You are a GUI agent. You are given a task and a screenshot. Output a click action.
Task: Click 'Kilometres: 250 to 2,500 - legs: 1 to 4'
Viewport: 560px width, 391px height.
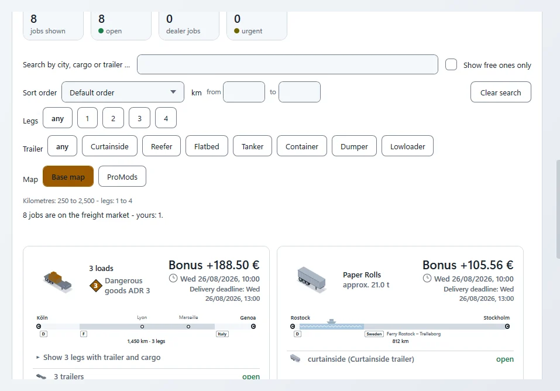click(x=77, y=201)
